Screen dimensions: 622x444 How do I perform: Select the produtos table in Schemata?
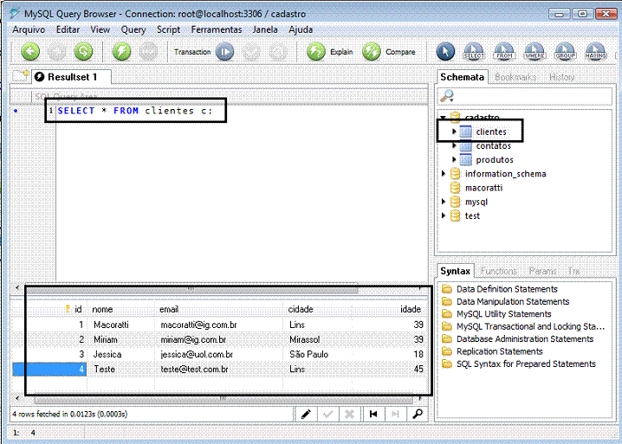pos(495,160)
